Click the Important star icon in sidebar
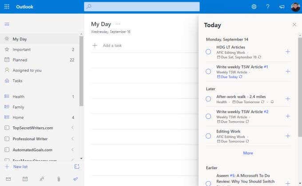The height and width of the screenshot is (186, 302). click(x=7, y=49)
